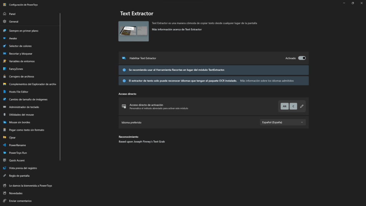The width and height of the screenshot is (366, 206).
Task: Click the pencil icon to edit shortcut
Action: [x=302, y=106]
